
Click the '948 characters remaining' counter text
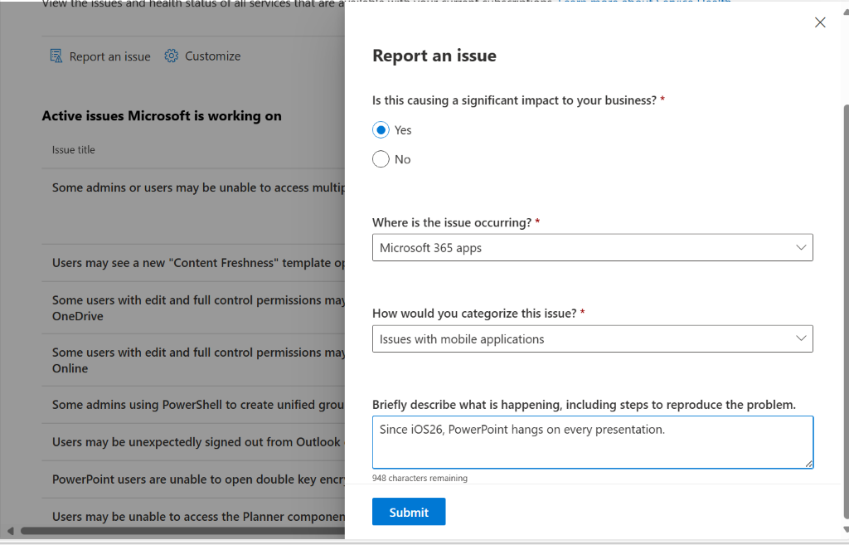click(x=420, y=478)
